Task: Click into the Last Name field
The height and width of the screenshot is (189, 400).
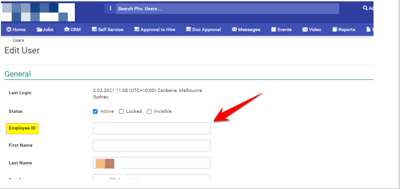Action: coord(151,163)
